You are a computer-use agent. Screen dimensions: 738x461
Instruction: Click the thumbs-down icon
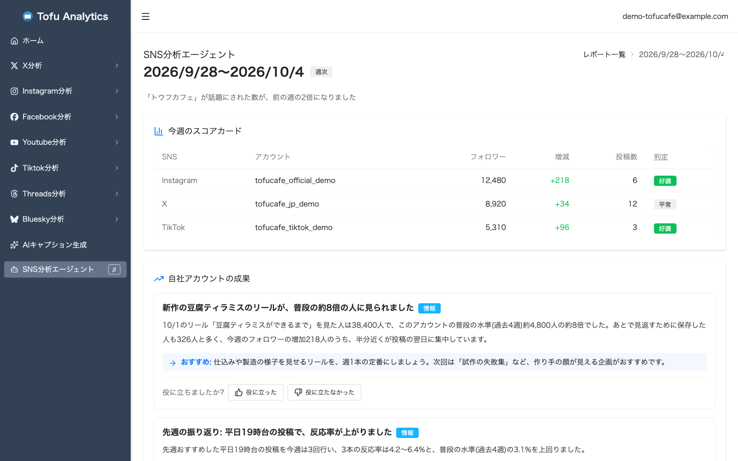(x=298, y=392)
